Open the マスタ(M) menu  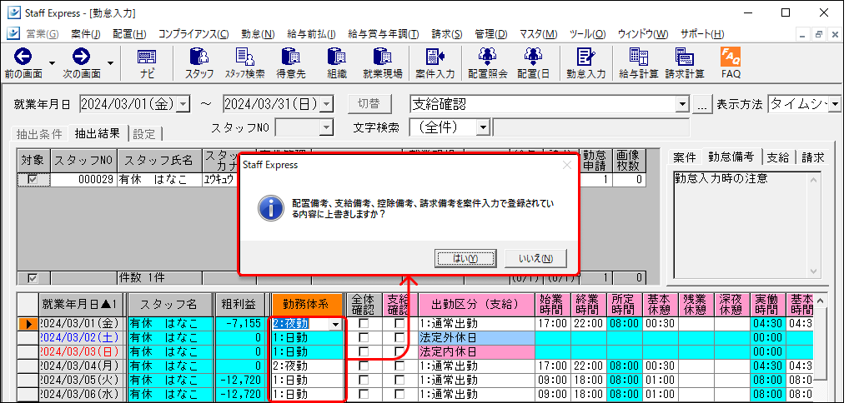point(538,34)
